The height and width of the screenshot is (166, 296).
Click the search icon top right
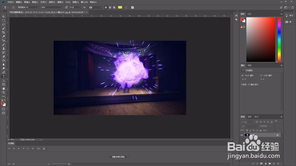[x=281, y=7]
